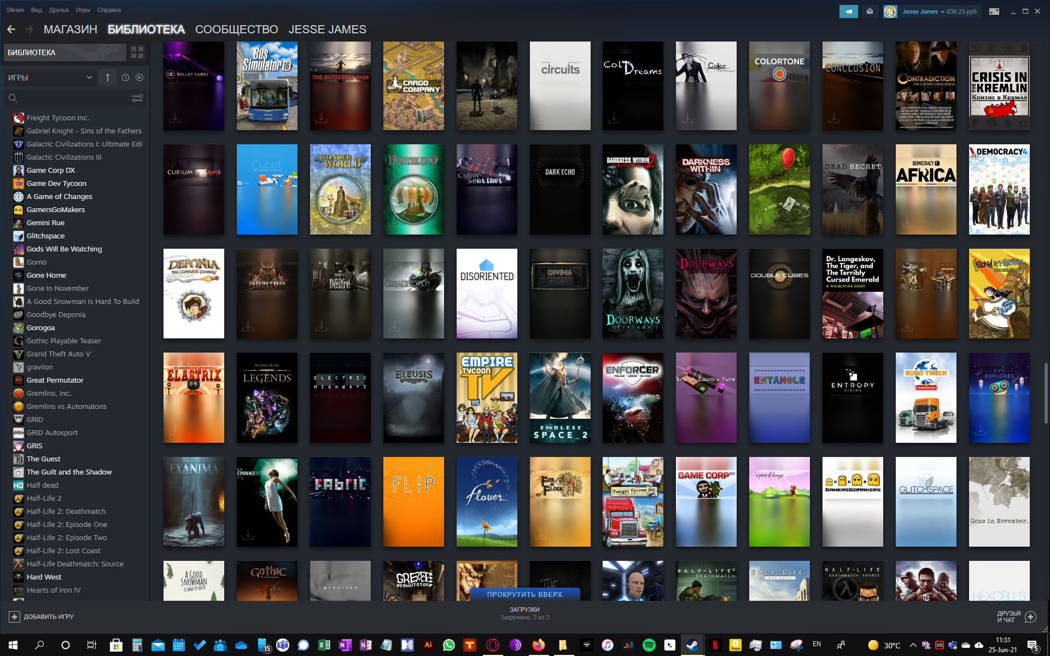Select Gorogoa in the game list
Image resolution: width=1050 pixels, height=656 pixels.
pyautogui.click(x=40, y=328)
